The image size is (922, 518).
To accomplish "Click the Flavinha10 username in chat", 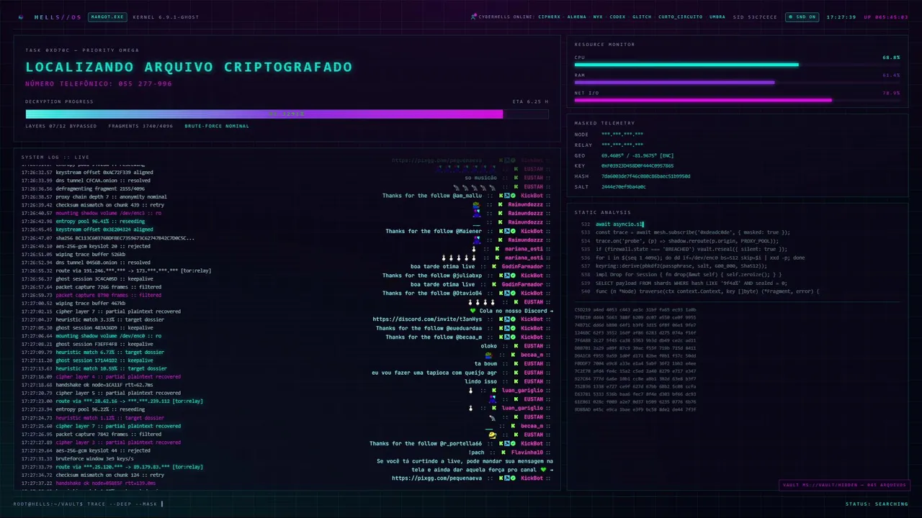I will click(x=527, y=453).
